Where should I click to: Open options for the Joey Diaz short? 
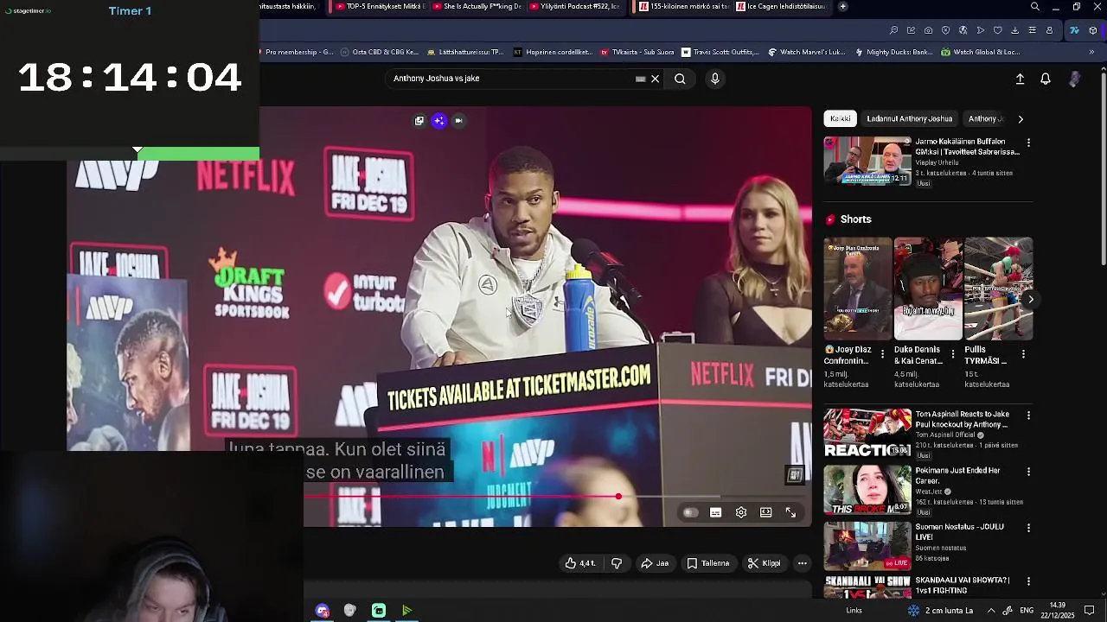click(x=882, y=354)
